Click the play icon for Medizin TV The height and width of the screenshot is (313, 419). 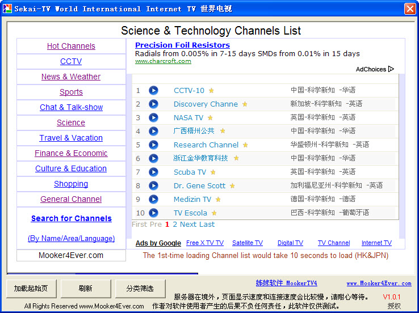pos(153,200)
